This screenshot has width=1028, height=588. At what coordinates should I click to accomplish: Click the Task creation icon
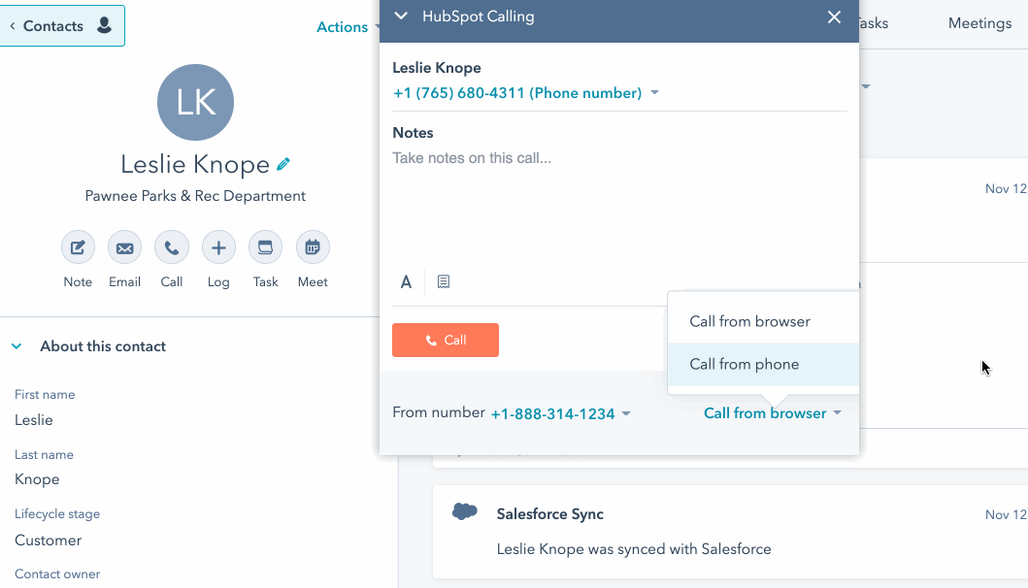265,247
